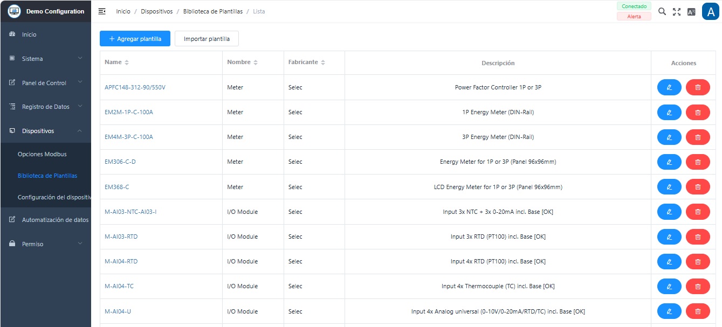Sort table by Fabricante column
Viewport: 722px width, 327px height.
(323, 62)
